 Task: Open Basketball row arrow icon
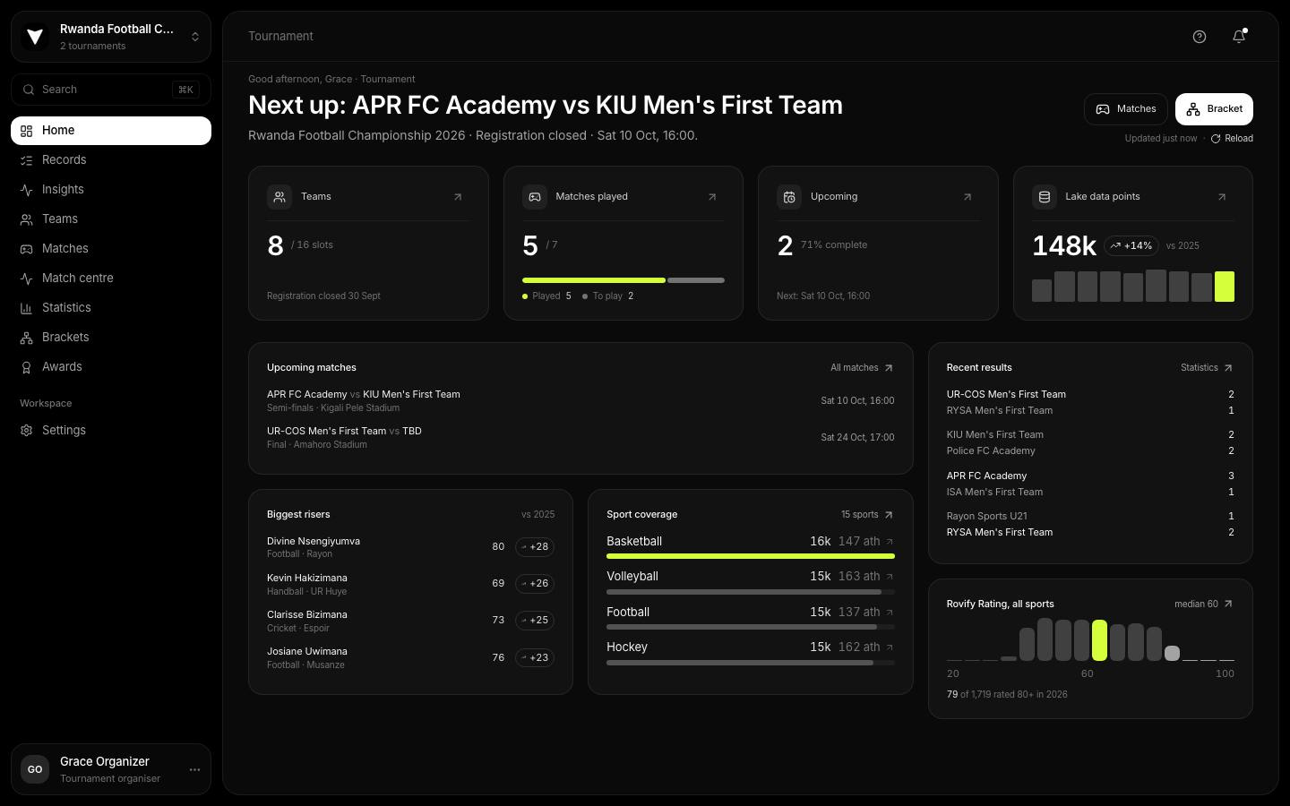point(890,542)
